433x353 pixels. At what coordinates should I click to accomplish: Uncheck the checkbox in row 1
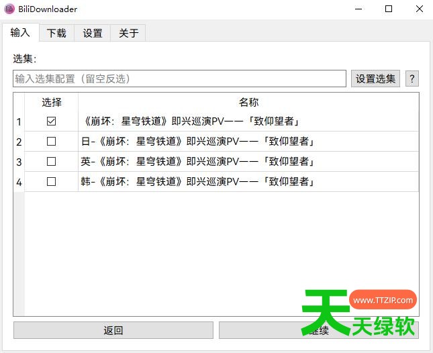pyautogui.click(x=52, y=121)
